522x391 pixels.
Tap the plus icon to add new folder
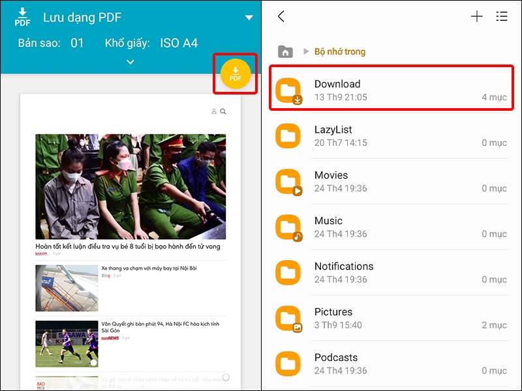click(477, 16)
